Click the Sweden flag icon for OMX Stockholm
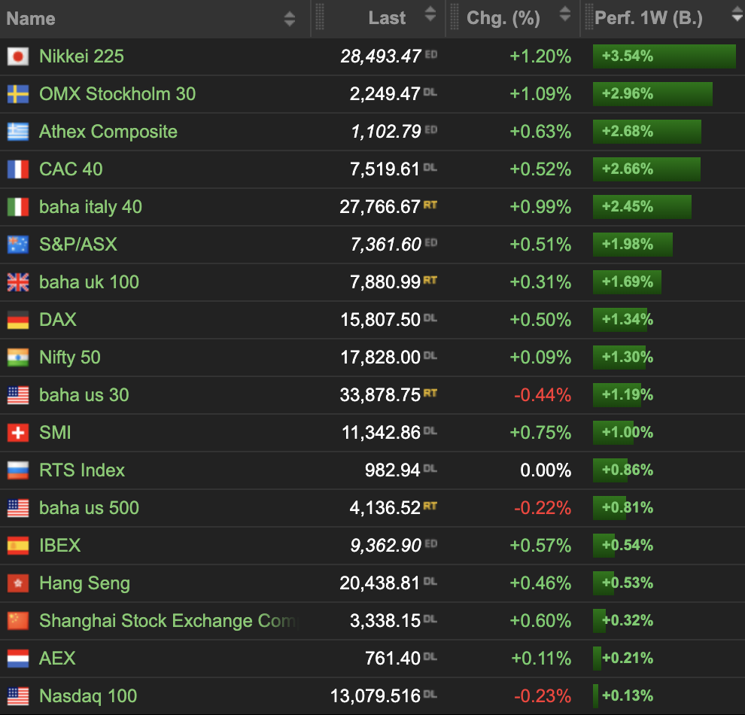Screen dimensions: 745x715 (x=18, y=94)
